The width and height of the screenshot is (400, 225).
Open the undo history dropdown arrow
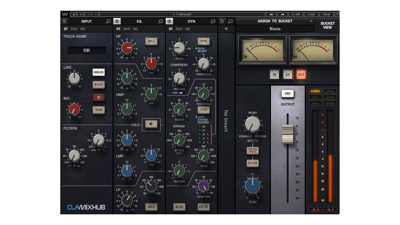[81, 14]
